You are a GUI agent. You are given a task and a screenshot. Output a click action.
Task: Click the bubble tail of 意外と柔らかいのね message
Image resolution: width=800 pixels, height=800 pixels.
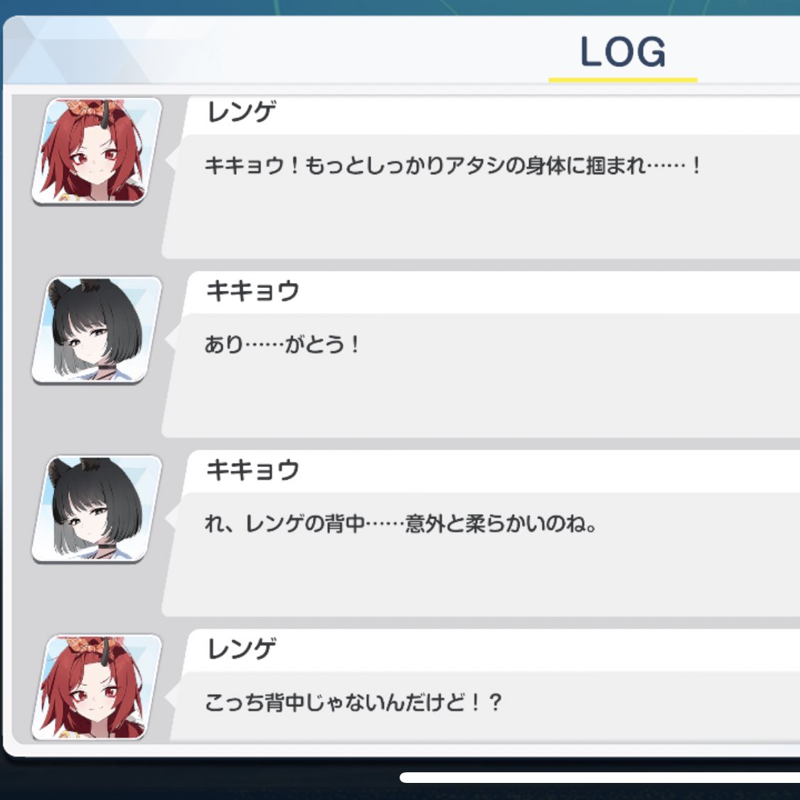(173, 516)
